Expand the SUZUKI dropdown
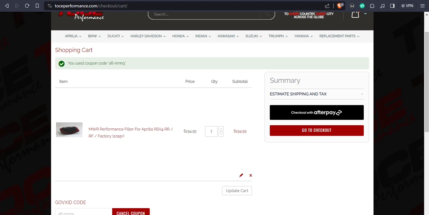The width and height of the screenshot is (429, 215). (x=253, y=36)
